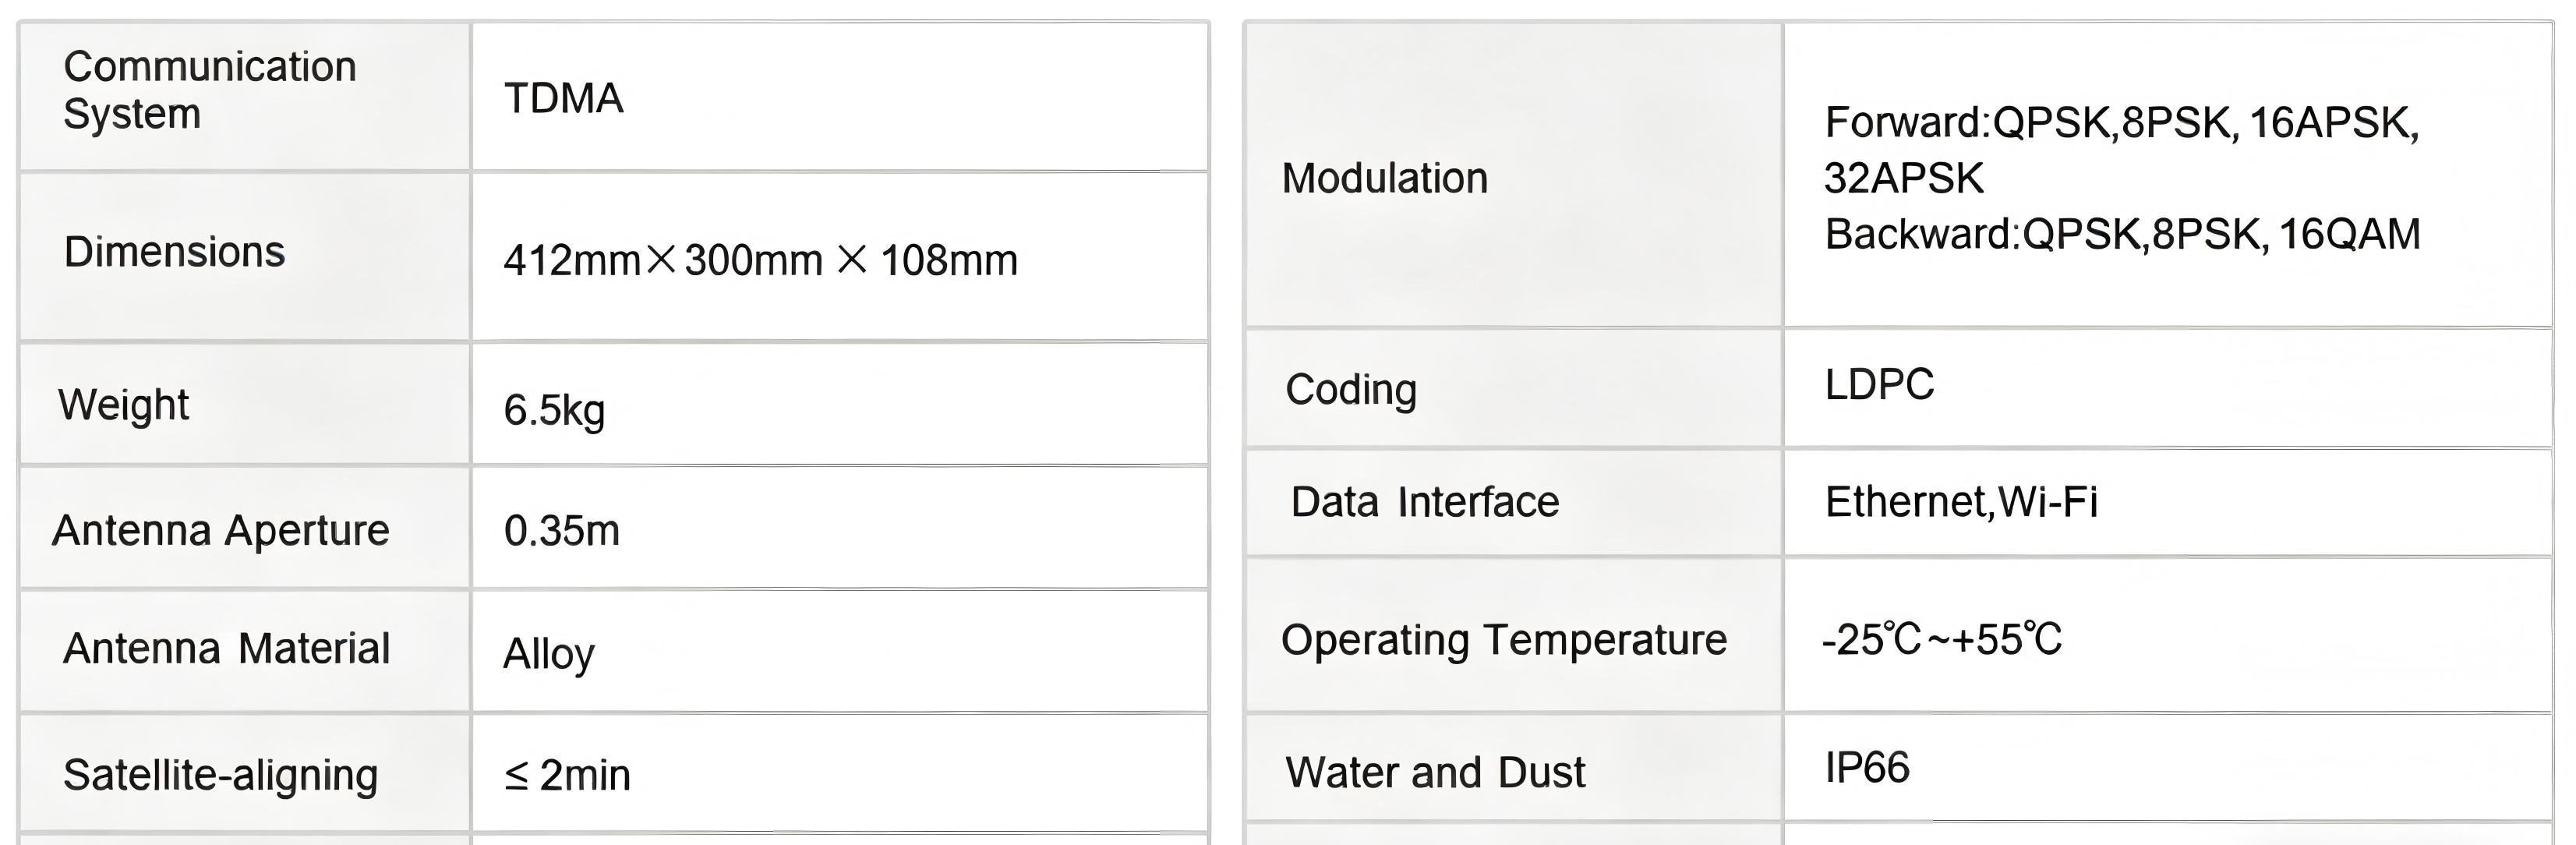
Task: Click the Modulation row label
Action: (1384, 179)
